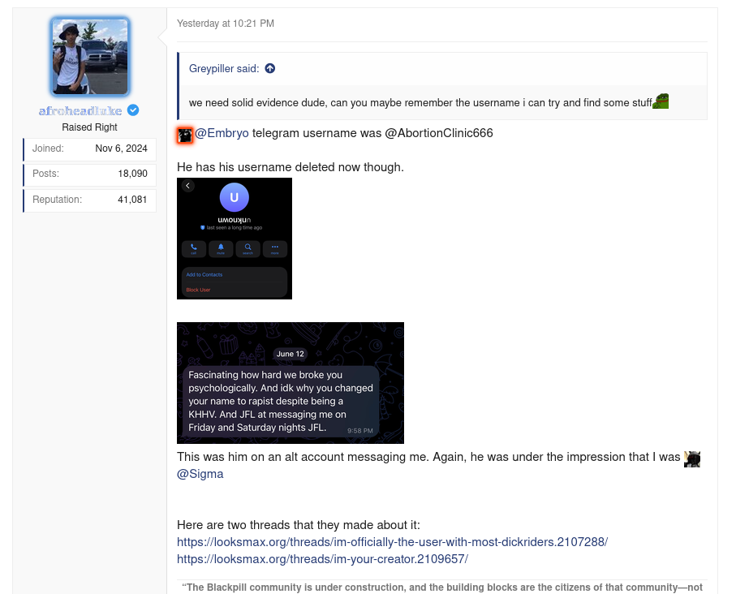Image resolution: width=736 pixels, height=594 pixels.
Task: Click the mute bell icon in screenshot
Action: [x=221, y=248]
